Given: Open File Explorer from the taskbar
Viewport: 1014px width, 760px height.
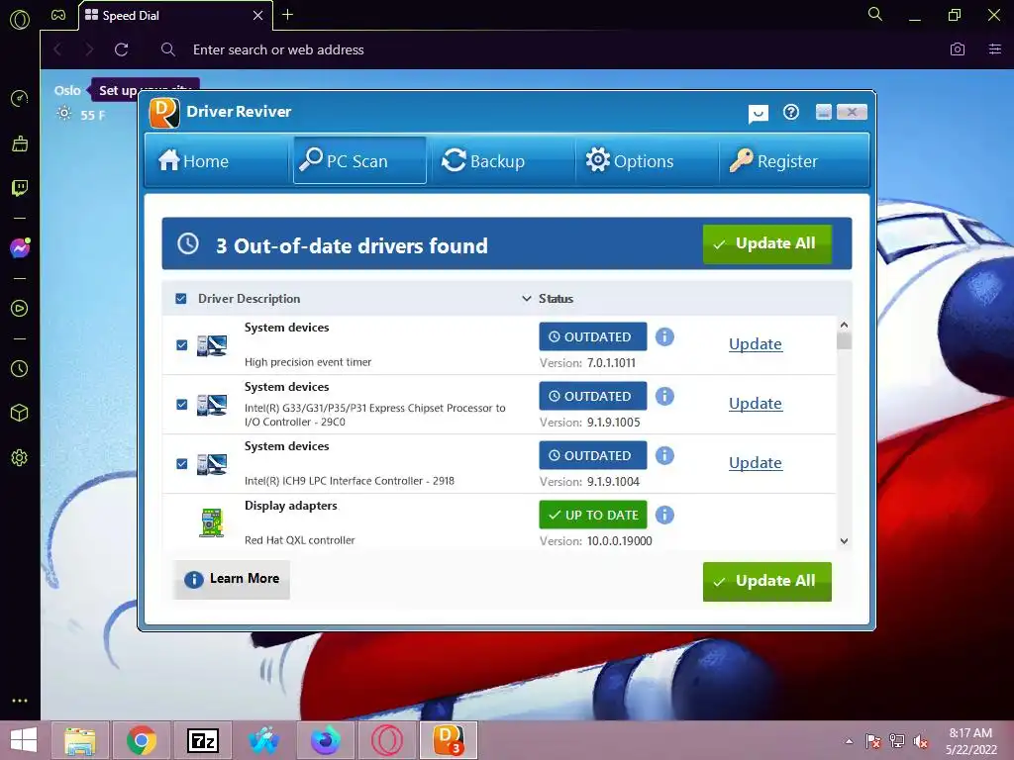Looking at the screenshot, I should [80, 740].
